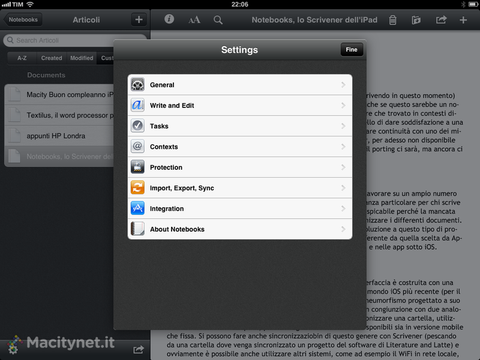Sort documents by A-Z tab
This screenshot has height=360, width=480.
(x=22, y=58)
